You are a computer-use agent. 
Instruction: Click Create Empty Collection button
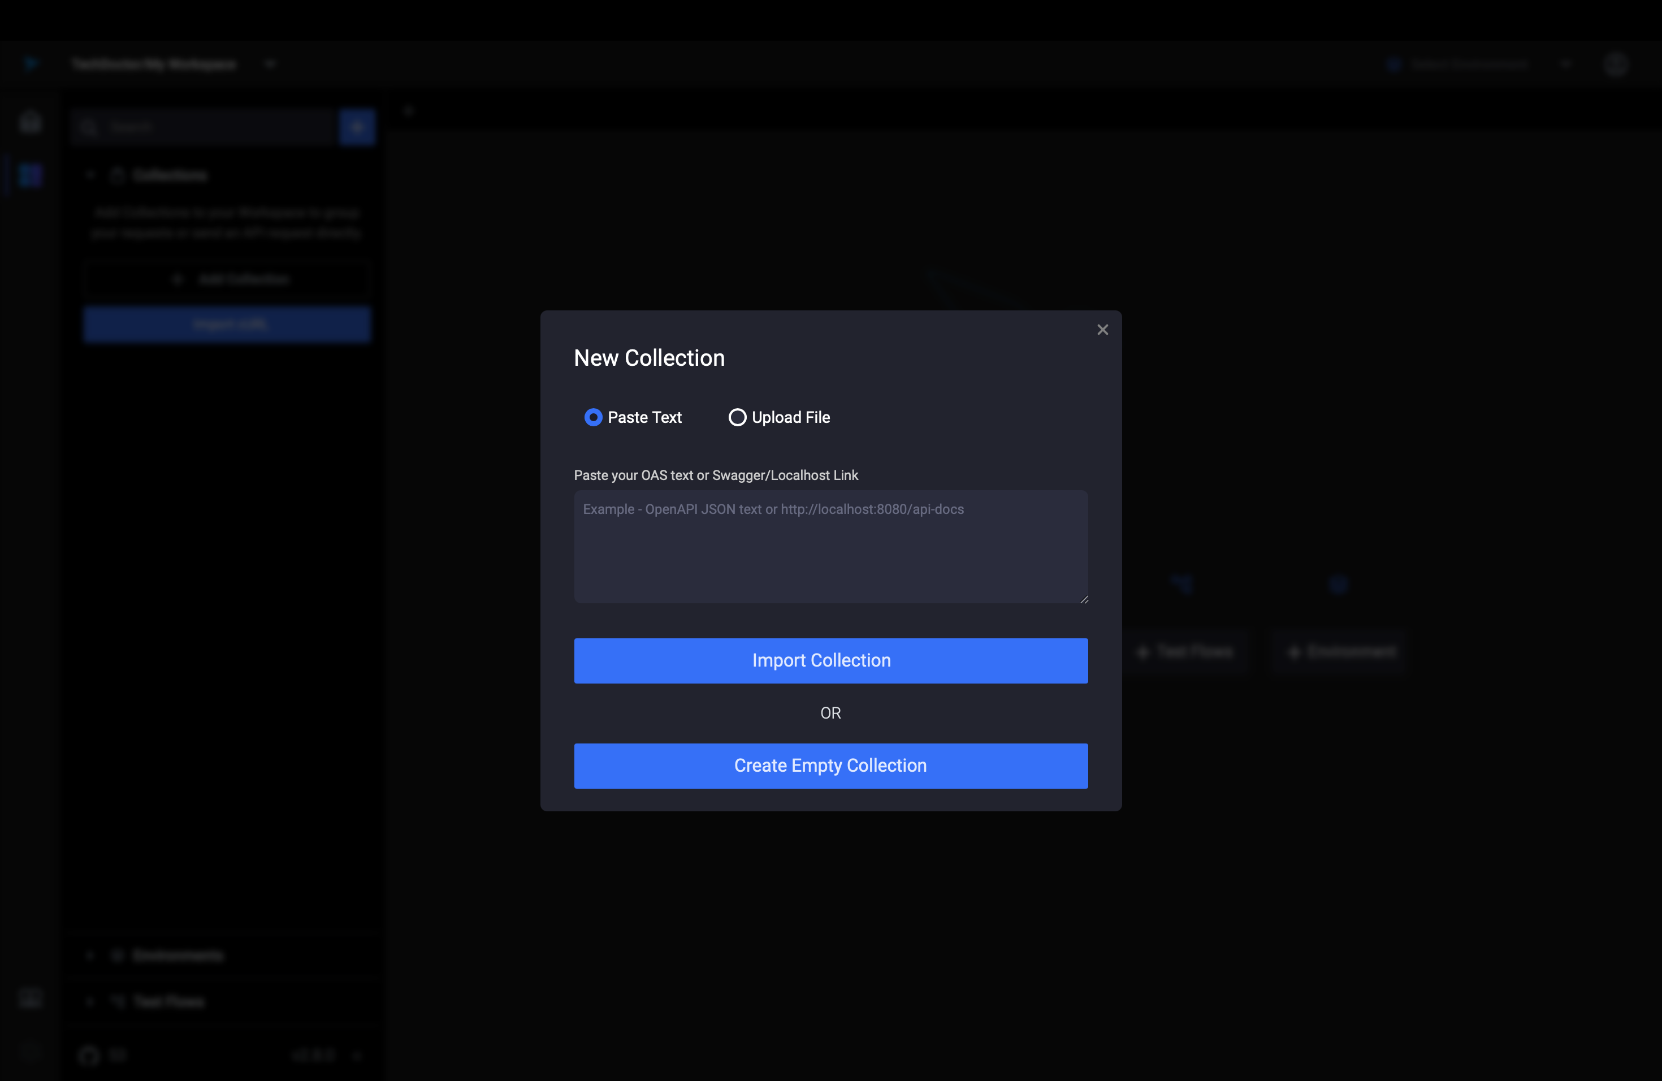830,766
